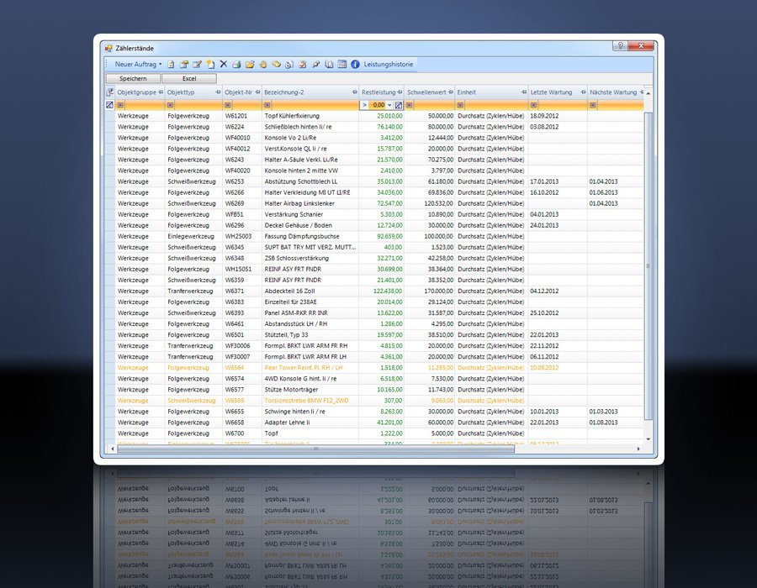Pin the Letzte Wartung column
This screenshot has height=588, width=757.
click(583, 92)
